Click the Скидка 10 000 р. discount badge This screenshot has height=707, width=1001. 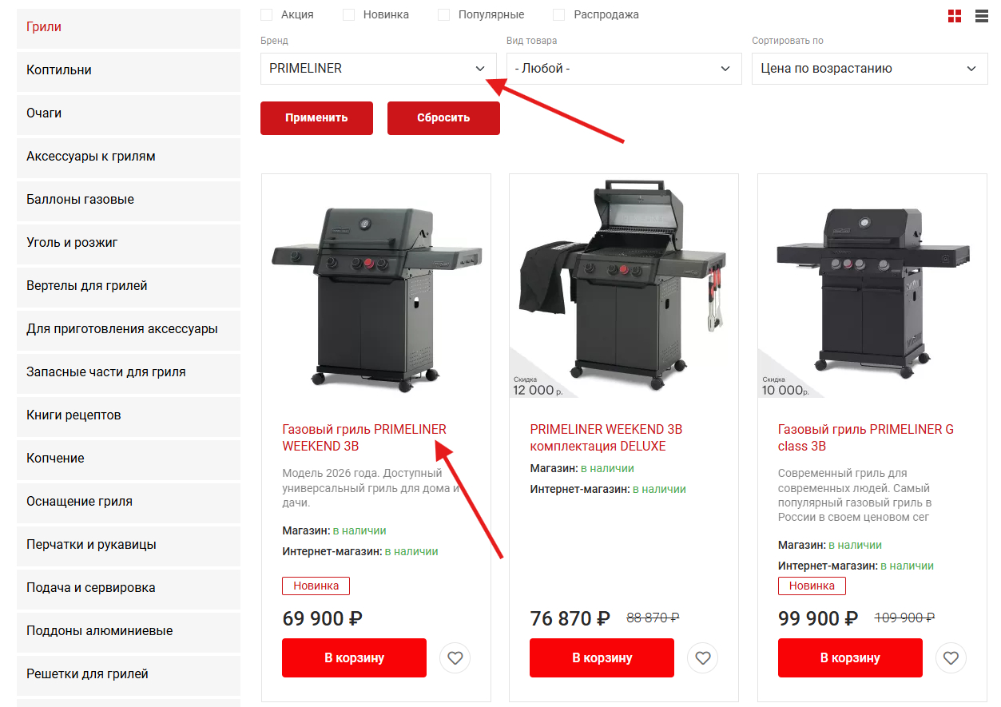click(x=785, y=386)
